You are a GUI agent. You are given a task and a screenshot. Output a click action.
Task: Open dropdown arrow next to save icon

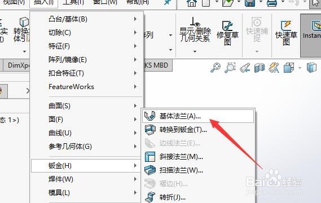pos(261,2)
